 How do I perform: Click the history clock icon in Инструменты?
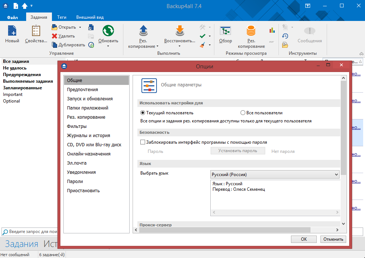tap(285, 36)
